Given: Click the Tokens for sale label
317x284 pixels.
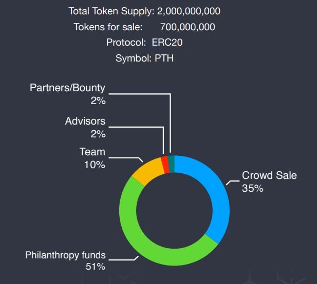Looking at the screenshot, I should click(x=108, y=27).
